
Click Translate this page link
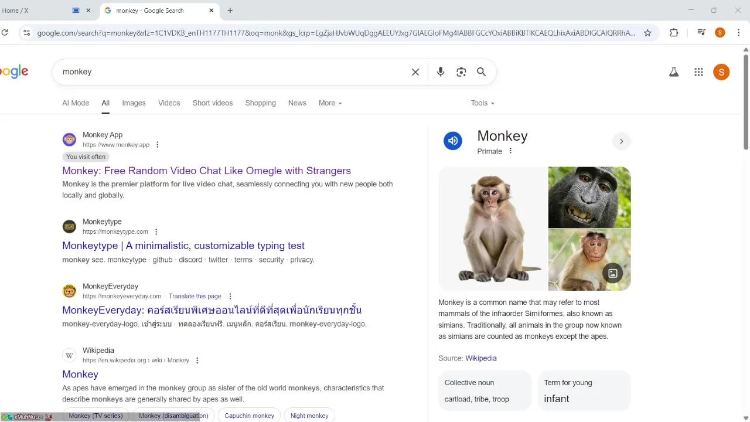195,297
